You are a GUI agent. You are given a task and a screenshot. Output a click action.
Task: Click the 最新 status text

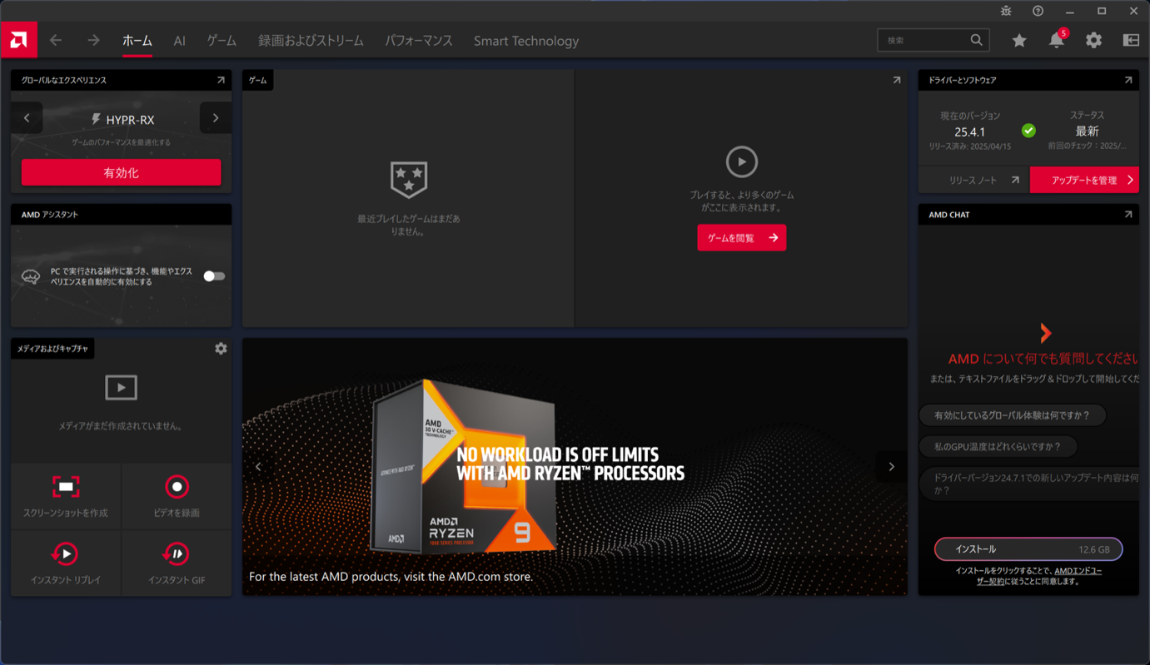point(1087,131)
